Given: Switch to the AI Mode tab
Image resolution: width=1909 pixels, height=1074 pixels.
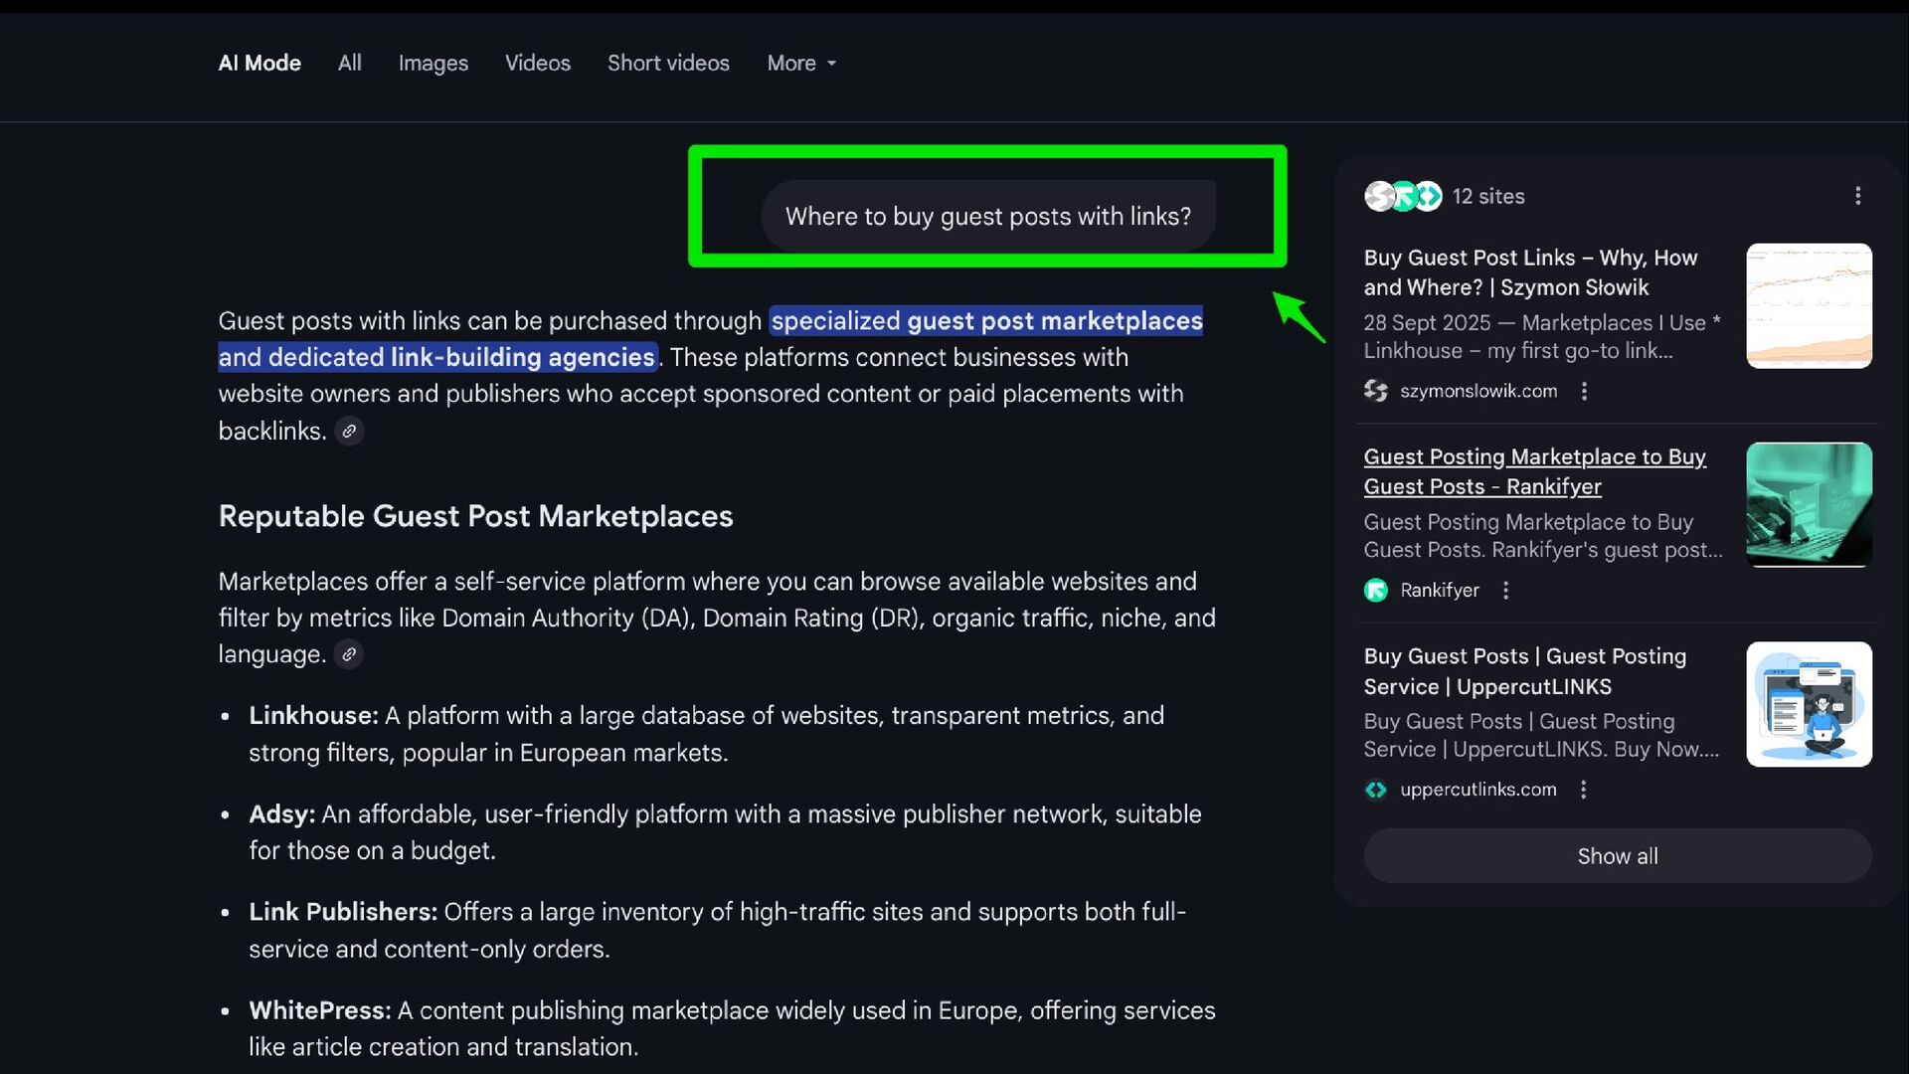Looking at the screenshot, I should point(260,63).
